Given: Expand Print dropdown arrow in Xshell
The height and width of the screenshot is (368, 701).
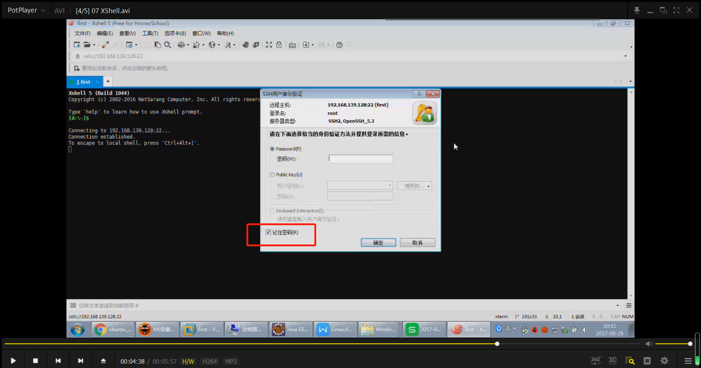Looking at the screenshot, I should click(x=188, y=45).
